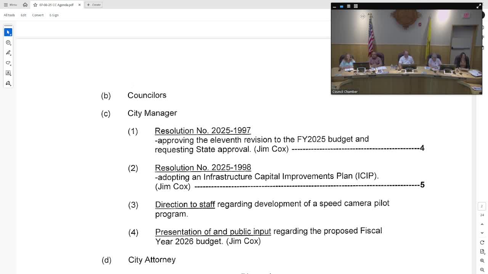Screen dimensions: 488x274
Task: Open the hamburger Menu
Action: click(10, 5)
